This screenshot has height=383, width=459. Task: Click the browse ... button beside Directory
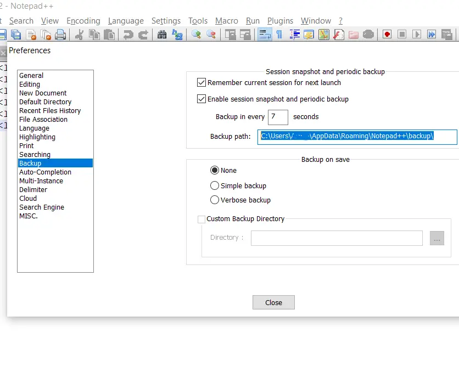[x=437, y=238]
